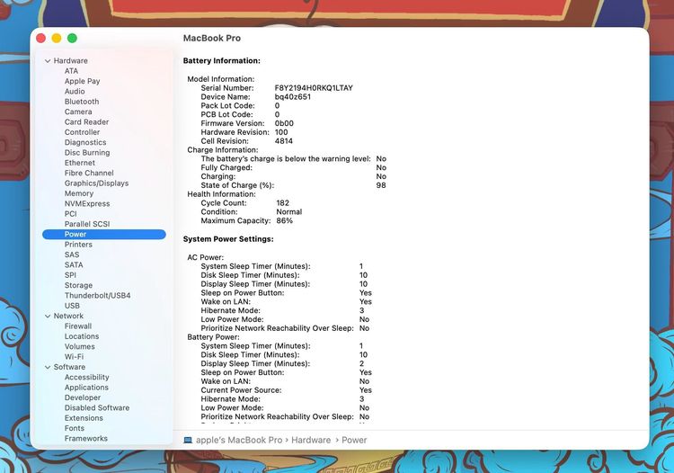Select Fibre Channel in sidebar
Screen dimensions: 674x473
[89, 173]
